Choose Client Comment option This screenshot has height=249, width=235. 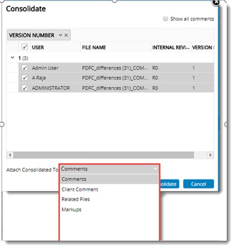pyautogui.click(x=80, y=189)
